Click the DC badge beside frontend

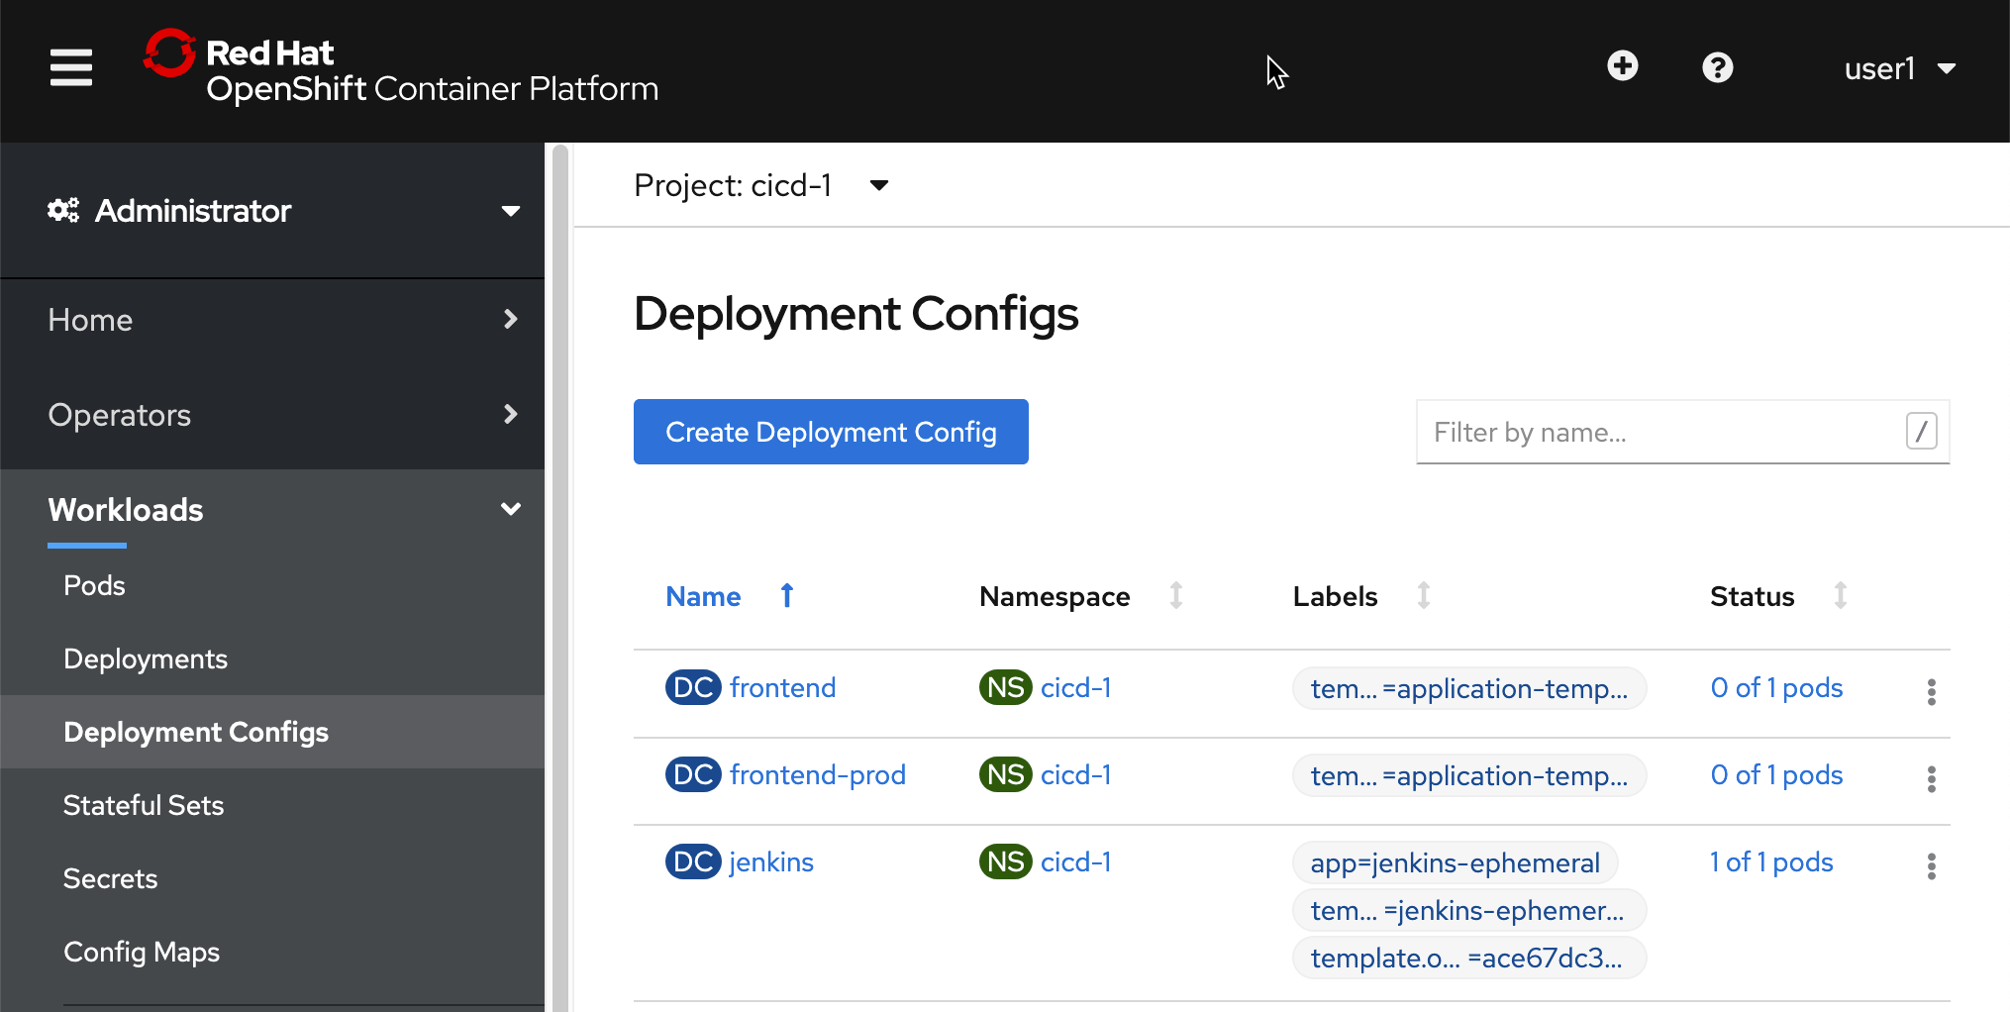693,687
